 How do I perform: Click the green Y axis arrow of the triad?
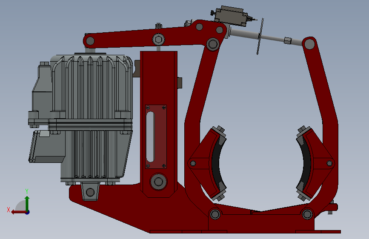point(27,202)
